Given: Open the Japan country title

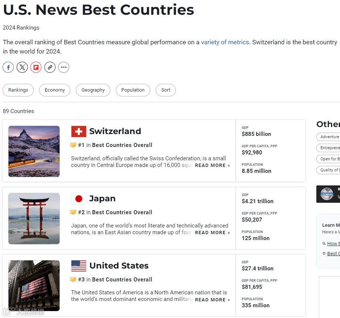Looking at the screenshot, I should coord(102,198).
